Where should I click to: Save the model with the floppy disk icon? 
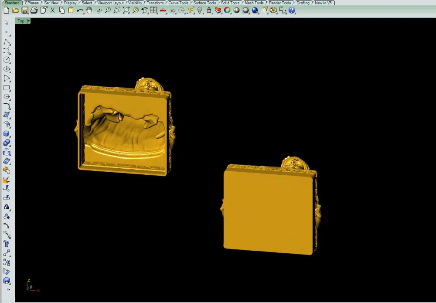pos(25,10)
